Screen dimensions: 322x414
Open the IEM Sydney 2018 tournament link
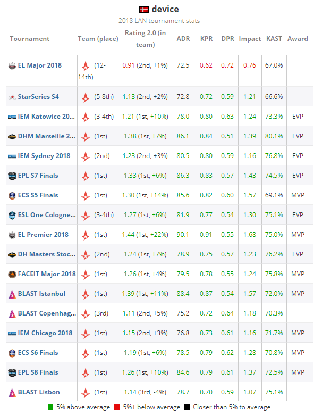pos(44,156)
